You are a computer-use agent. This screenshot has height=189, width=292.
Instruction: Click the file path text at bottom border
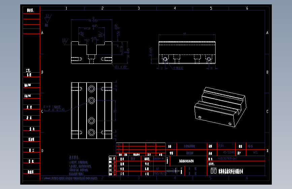70,178
